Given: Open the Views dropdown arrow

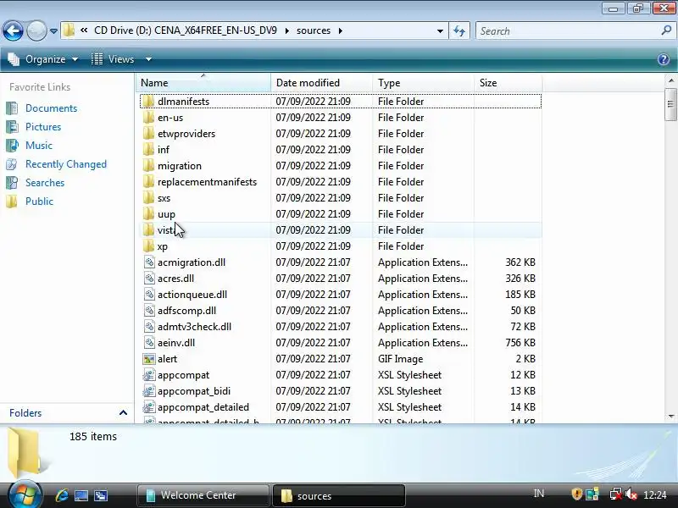Looking at the screenshot, I should coord(148,59).
